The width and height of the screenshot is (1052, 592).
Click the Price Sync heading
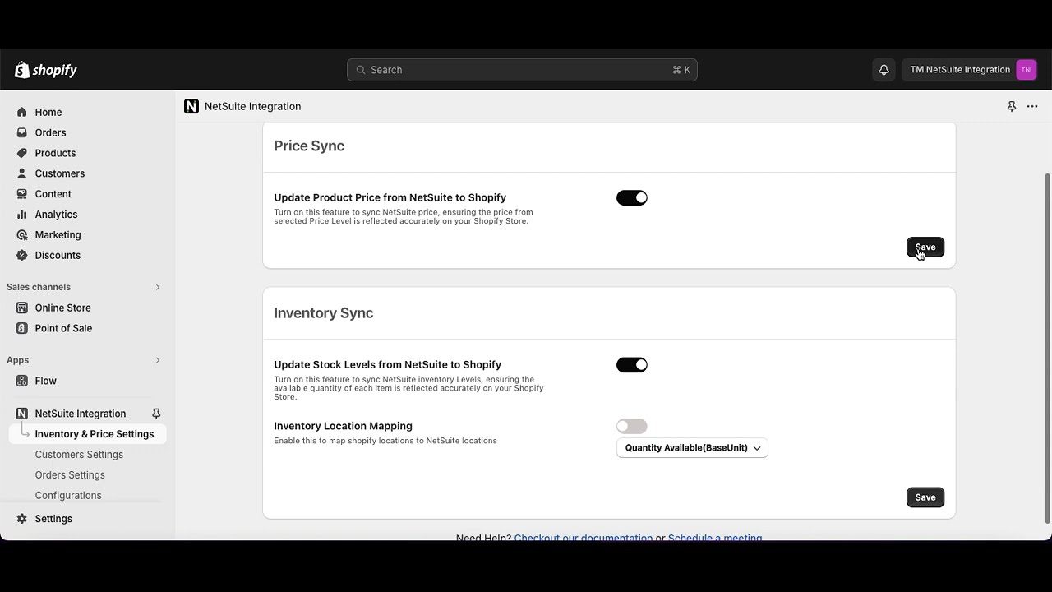(309, 146)
